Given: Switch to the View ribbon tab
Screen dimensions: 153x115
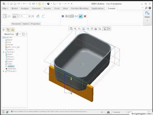Looking at the screenshot, I should (65, 8).
